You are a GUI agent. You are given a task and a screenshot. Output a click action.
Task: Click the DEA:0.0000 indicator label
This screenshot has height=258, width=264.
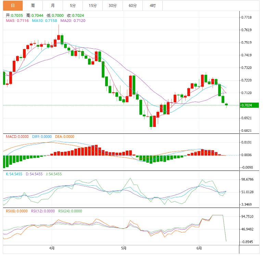coord(65,137)
